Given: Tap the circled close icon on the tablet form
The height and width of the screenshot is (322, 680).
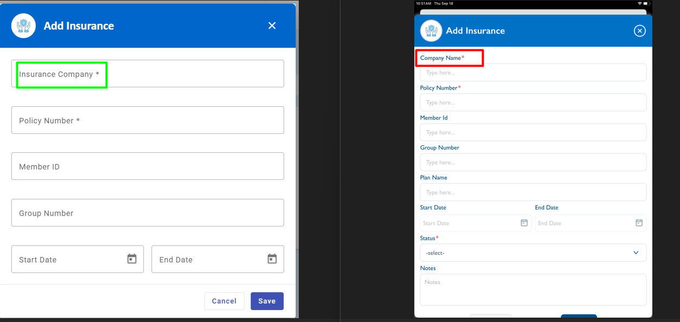Looking at the screenshot, I should click(639, 31).
